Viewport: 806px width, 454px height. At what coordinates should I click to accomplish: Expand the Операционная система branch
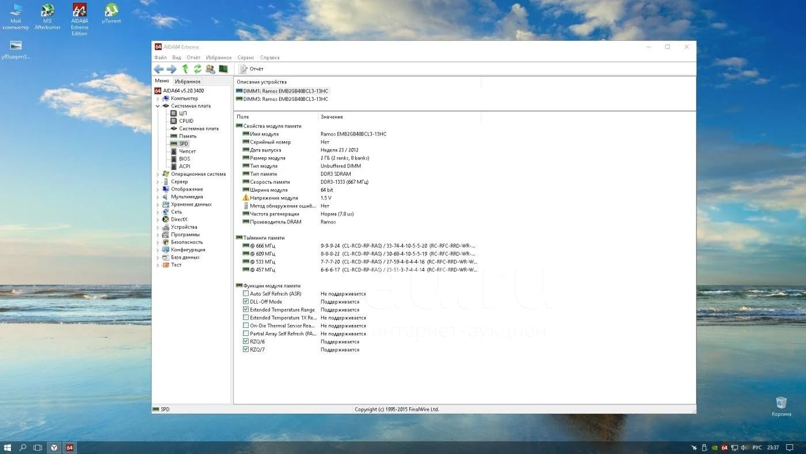point(158,174)
